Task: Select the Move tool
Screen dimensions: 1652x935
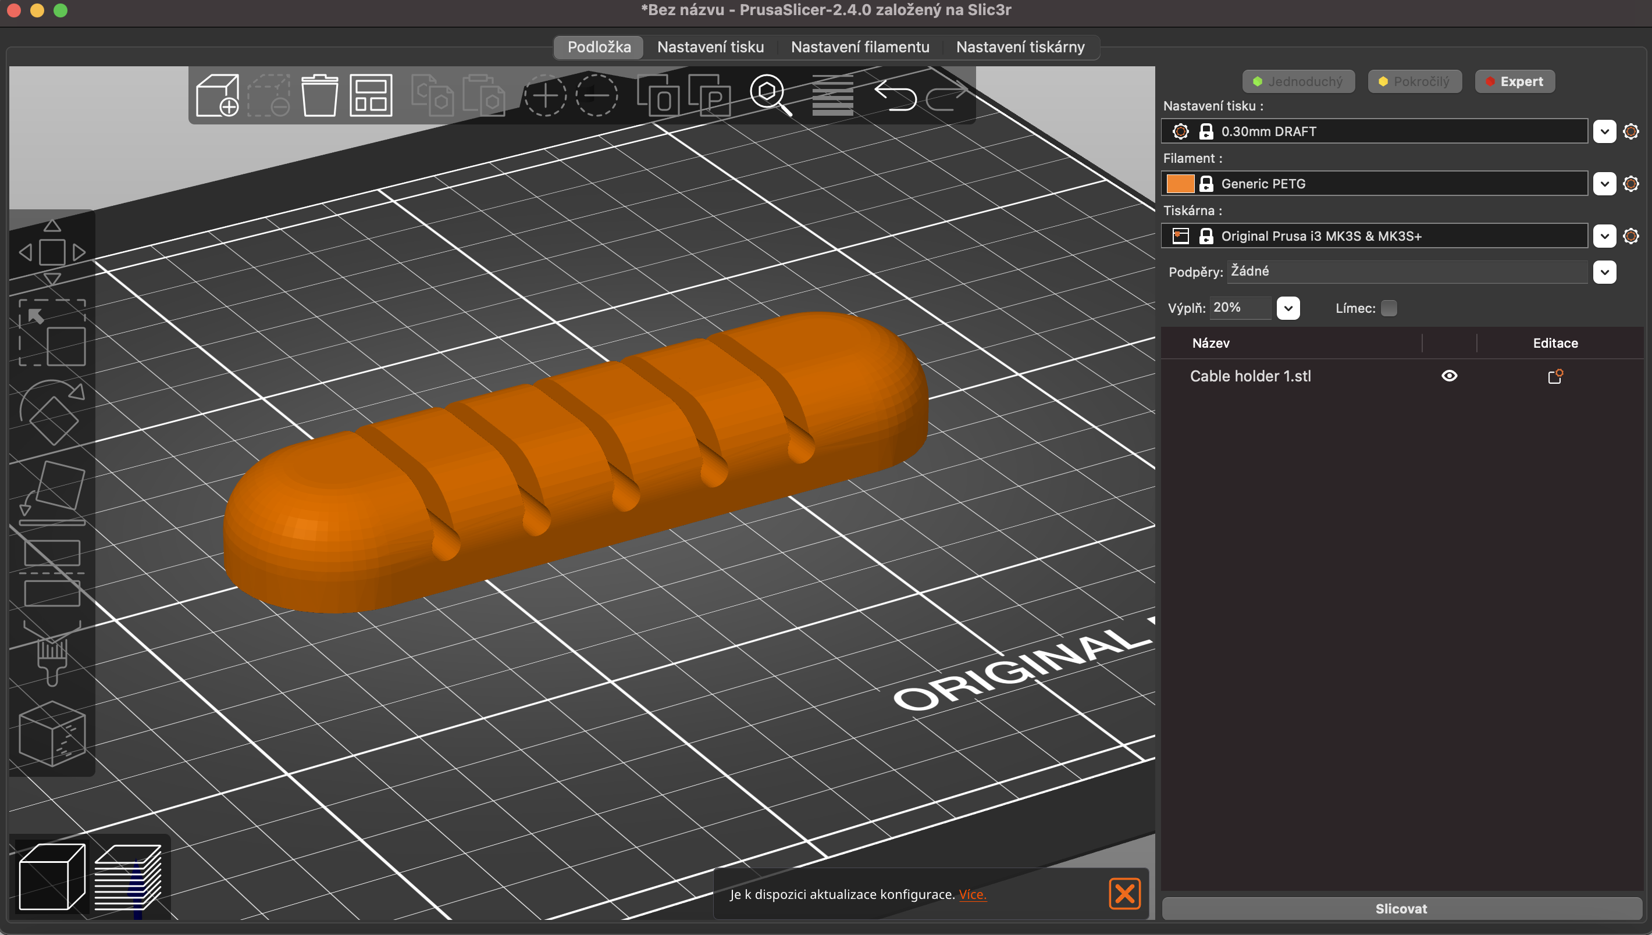Action: 52,252
